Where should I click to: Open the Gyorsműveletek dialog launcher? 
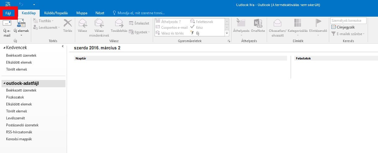[229, 41]
